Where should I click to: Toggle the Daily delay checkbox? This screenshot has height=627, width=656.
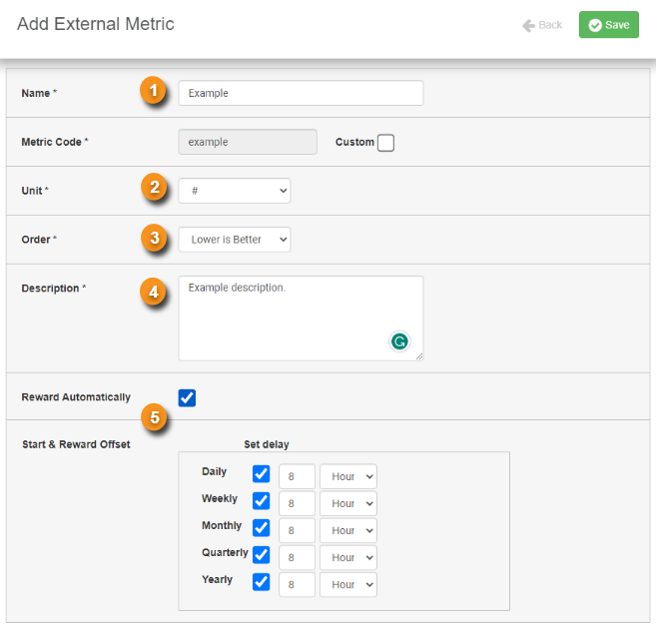click(x=261, y=474)
